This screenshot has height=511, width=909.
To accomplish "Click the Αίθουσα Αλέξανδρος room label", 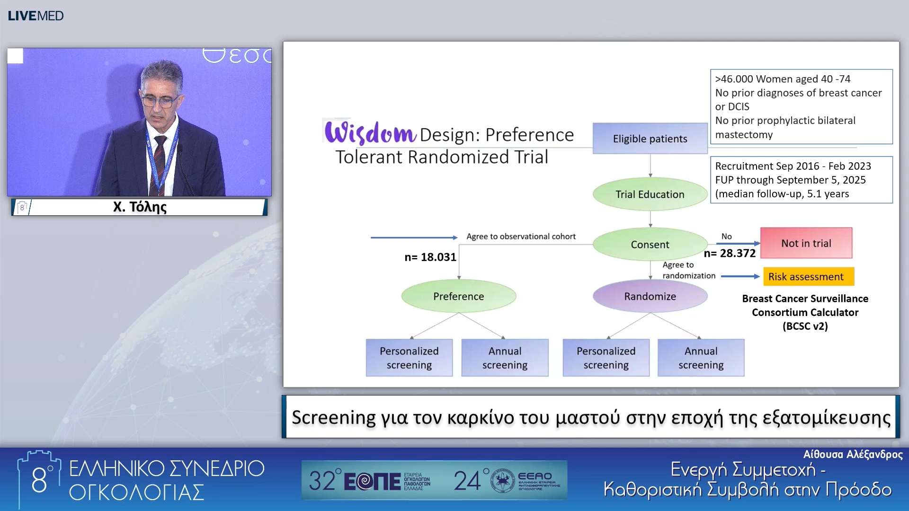I will pyautogui.click(x=853, y=455).
